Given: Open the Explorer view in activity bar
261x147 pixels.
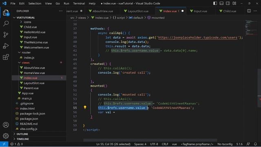Looking at the screenshot, I should coord(6,13).
